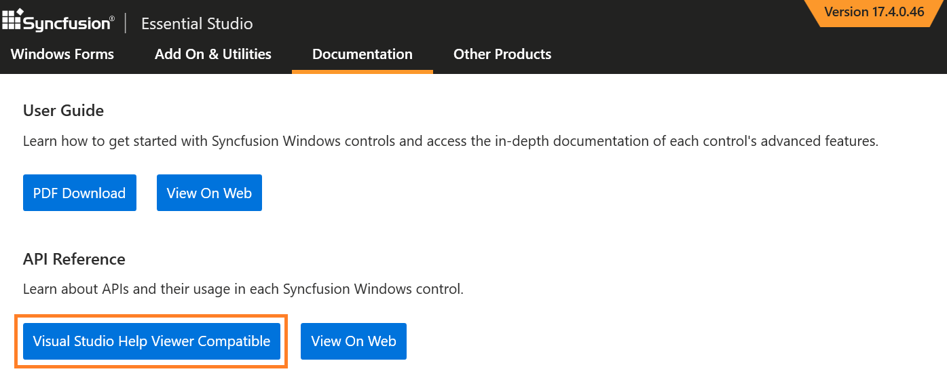Click the User Guide heading

pos(63,111)
